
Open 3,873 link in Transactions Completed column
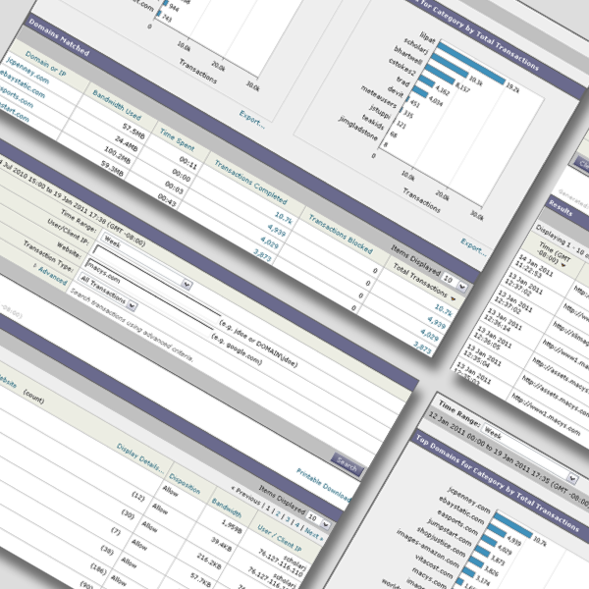(262, 255)
